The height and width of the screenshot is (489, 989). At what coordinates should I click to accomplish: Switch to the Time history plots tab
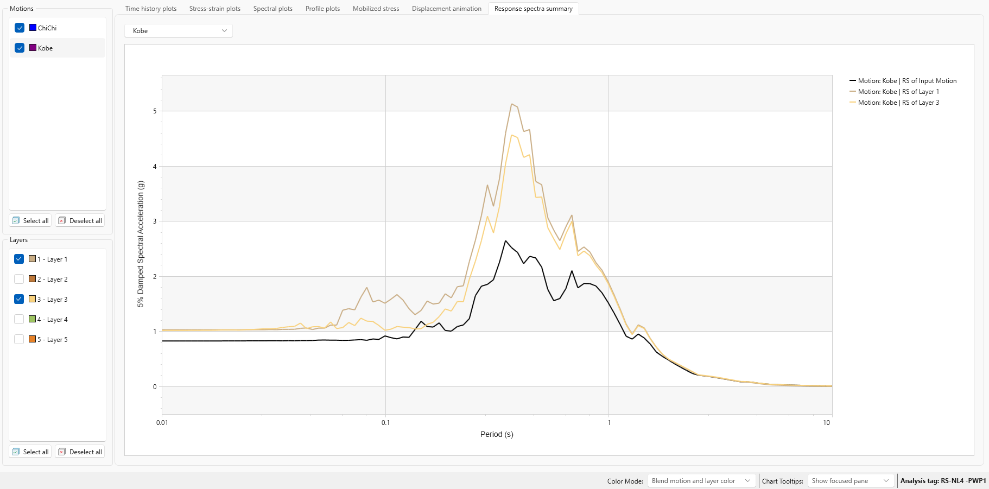tap(151, 9)
